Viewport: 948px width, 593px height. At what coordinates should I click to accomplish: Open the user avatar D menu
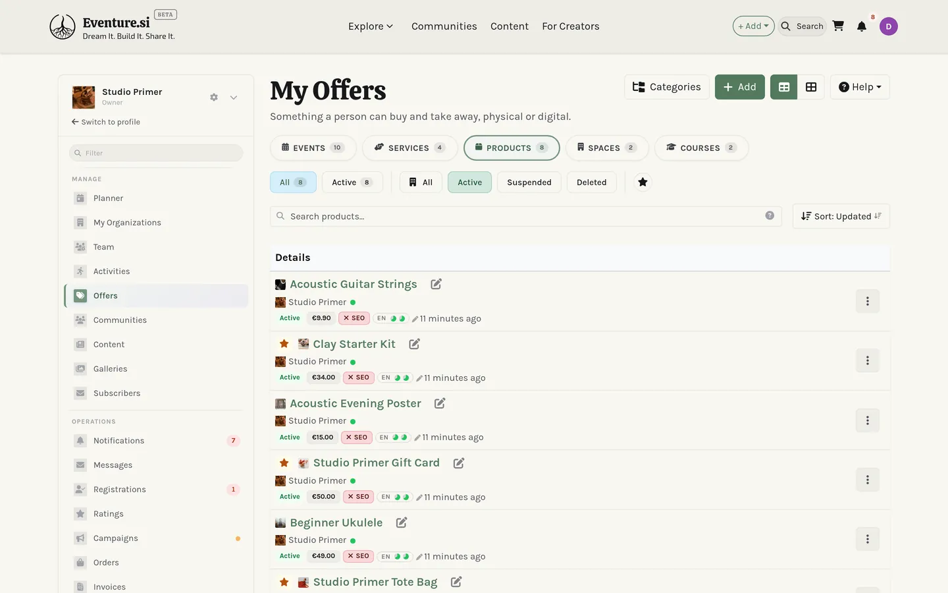(x=889, y=26)
